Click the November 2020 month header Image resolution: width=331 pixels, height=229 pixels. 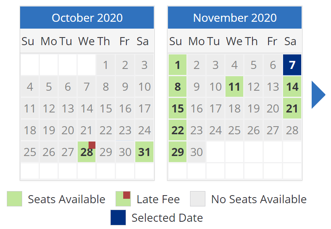coord(235,18)
